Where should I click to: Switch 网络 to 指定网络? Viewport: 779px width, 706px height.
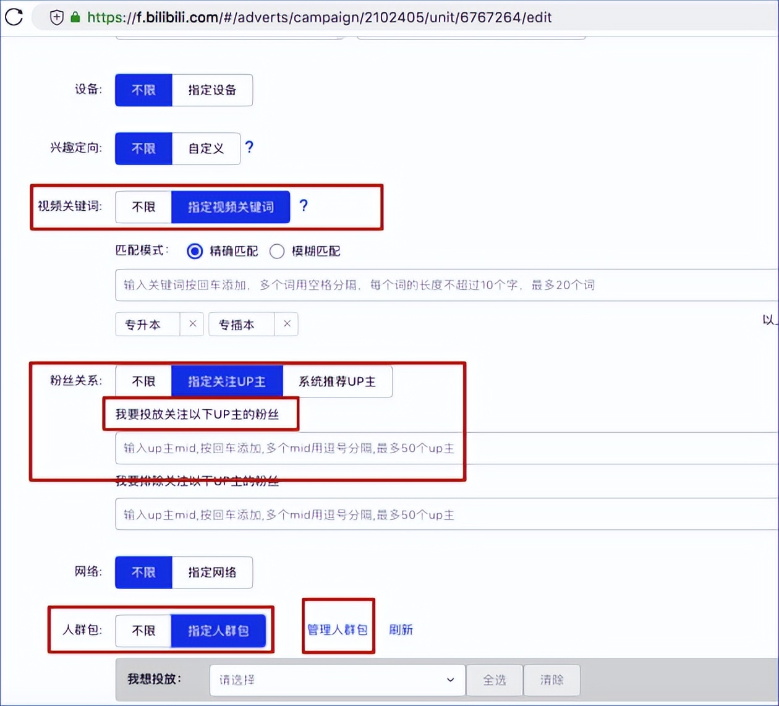click(x=213, y=572)
